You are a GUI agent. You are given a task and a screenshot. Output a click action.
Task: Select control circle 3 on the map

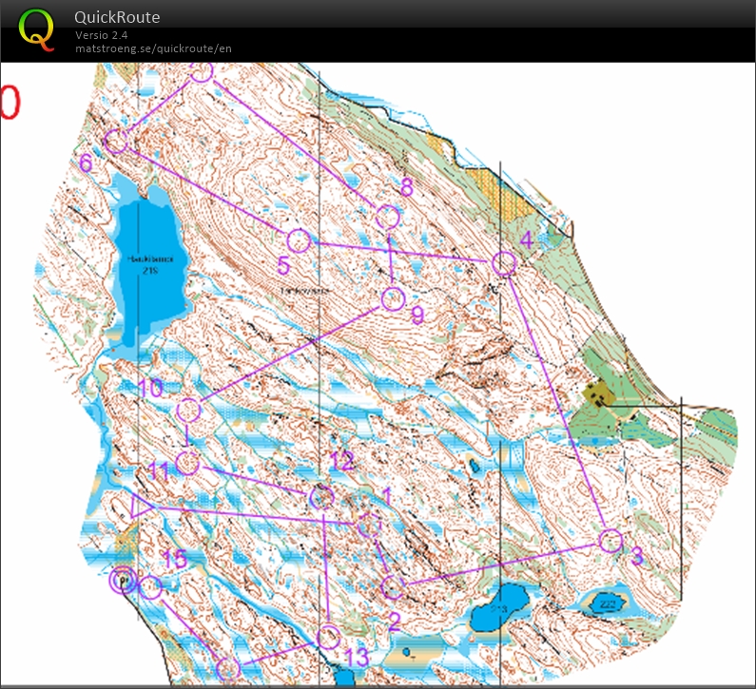tap(611, 541)
